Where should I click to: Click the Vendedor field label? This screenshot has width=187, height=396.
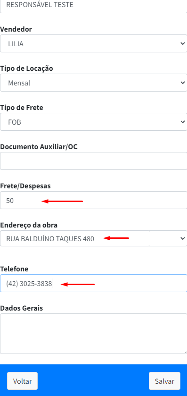coord(16,29)
